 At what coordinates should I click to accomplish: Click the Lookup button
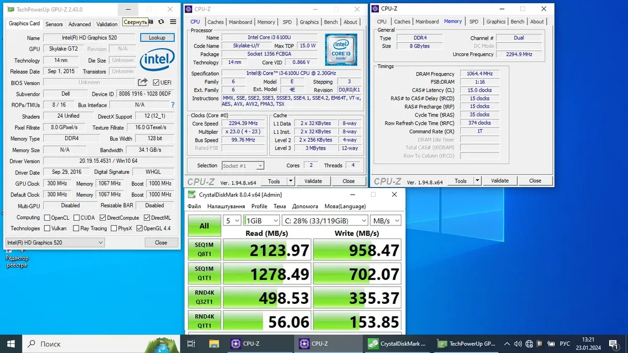(x=157, y=38)
